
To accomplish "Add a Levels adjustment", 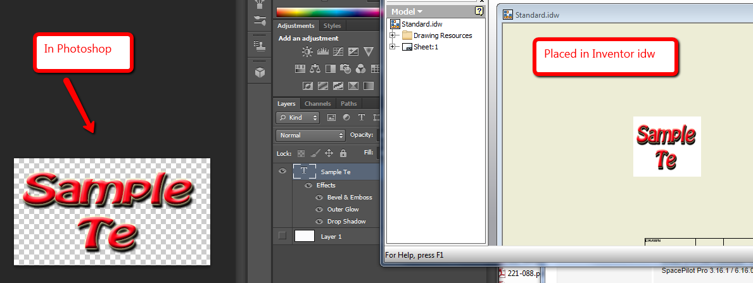I will pos(322,51).
